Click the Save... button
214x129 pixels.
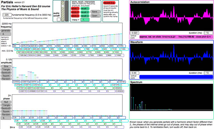(x=95, y=12)
